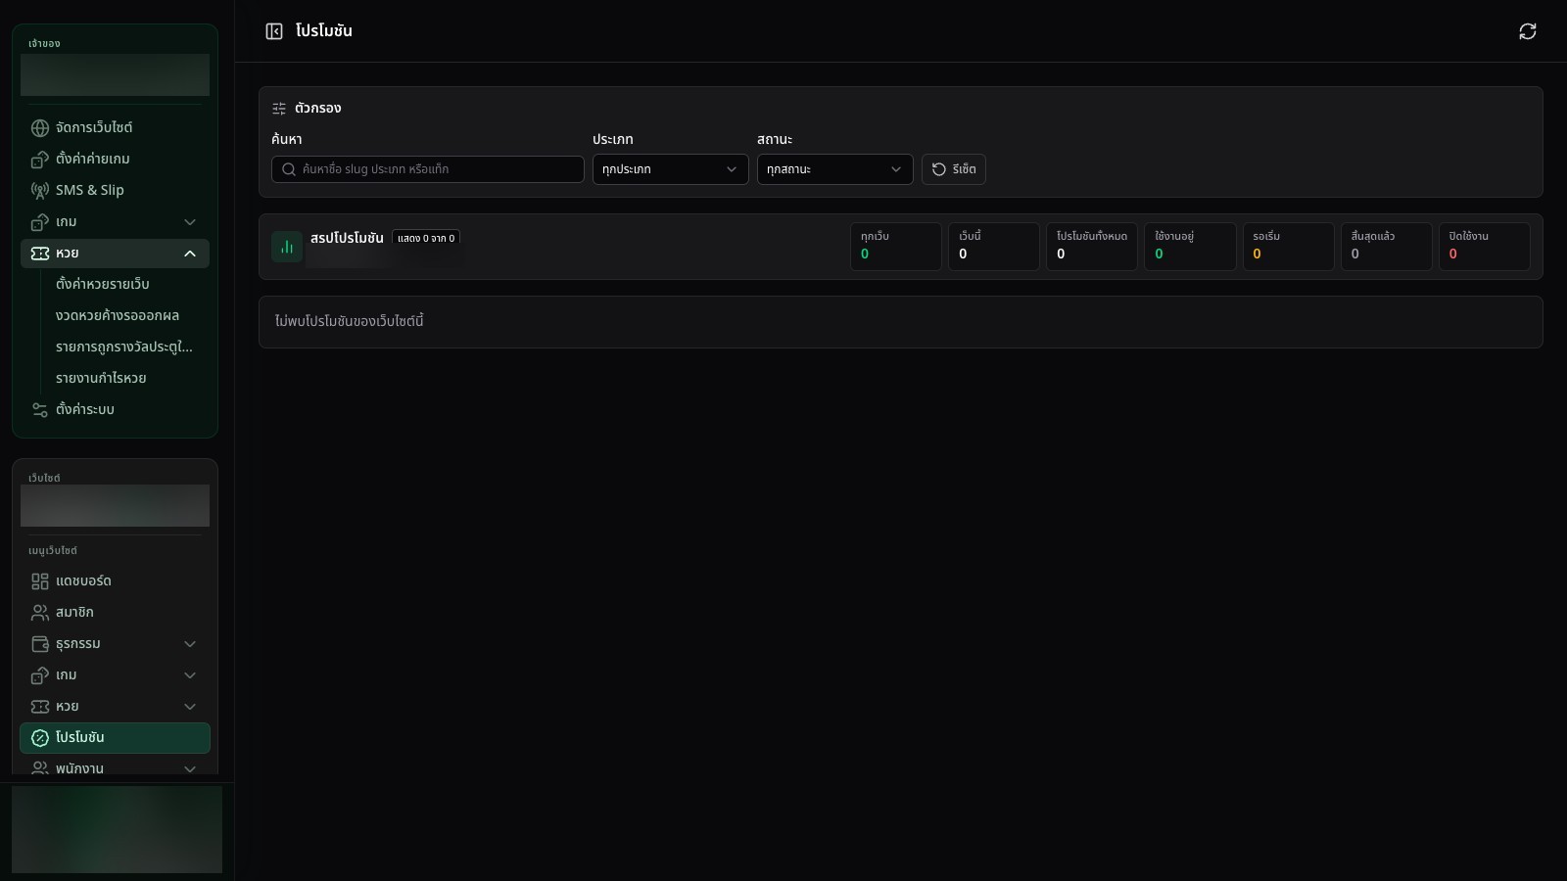Expand the ธุรกรรม menu chevron
The height and width of the screenshot is (881, 1567).
point(190,644)
